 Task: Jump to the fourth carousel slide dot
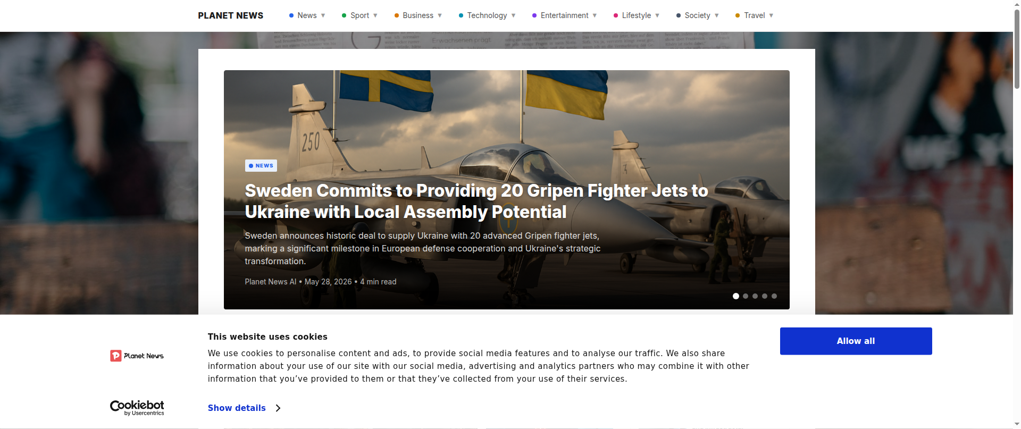tap(765, 296)
